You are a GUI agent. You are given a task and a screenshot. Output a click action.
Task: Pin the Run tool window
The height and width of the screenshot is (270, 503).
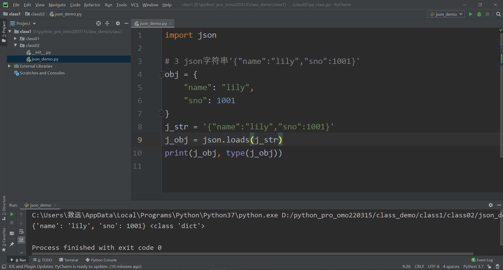(x=12, y=244)
